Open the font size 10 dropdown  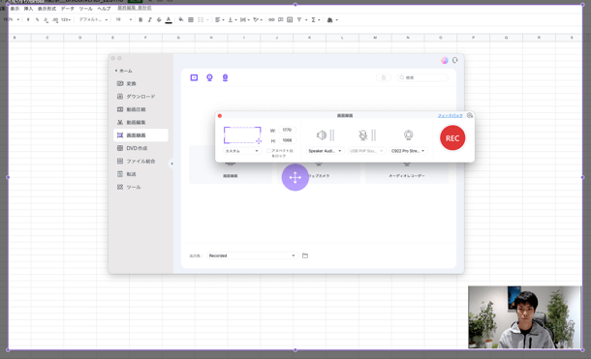pyautogui.click(x=124, y=19)
